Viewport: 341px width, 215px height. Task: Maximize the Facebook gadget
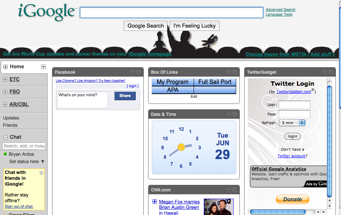pos(139,72)
